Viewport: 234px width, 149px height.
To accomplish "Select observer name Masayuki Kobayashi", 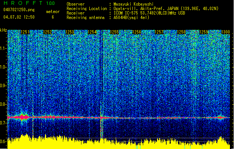I will 134,4.
